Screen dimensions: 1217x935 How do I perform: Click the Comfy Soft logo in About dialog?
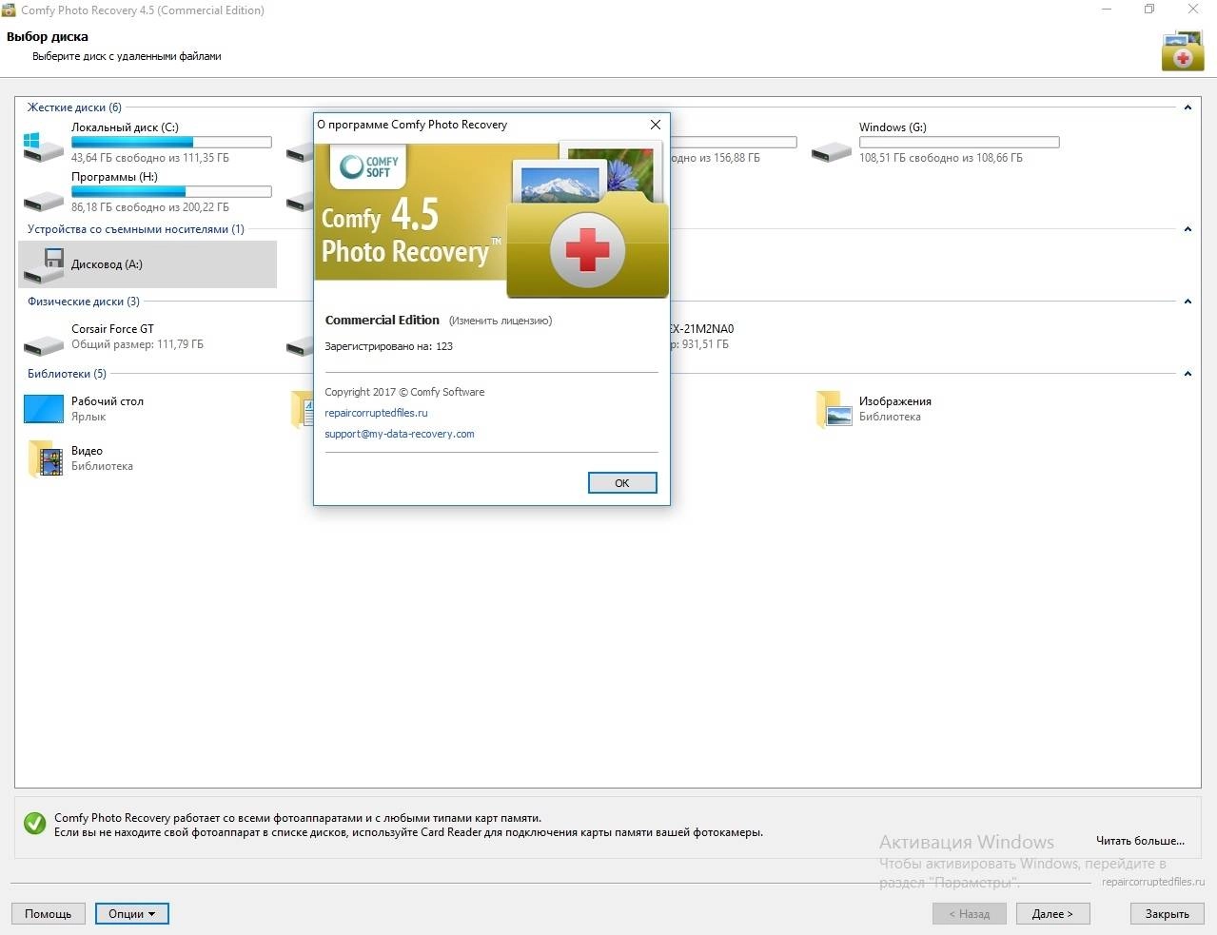[x=369, y=166]
